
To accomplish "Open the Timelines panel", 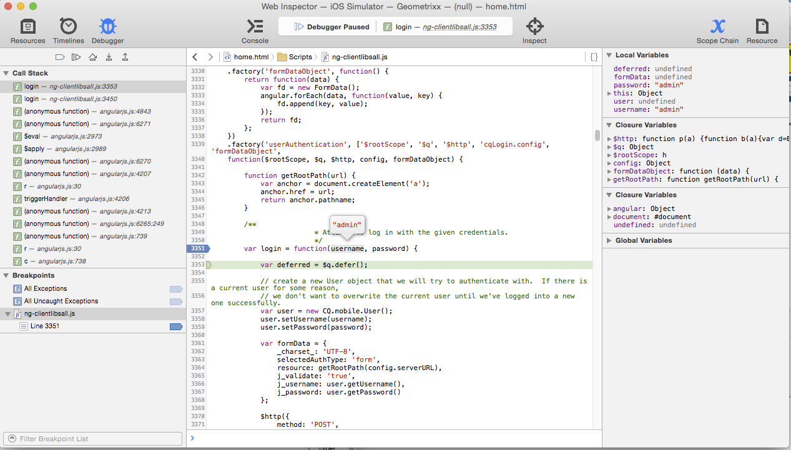I will 68,31.
